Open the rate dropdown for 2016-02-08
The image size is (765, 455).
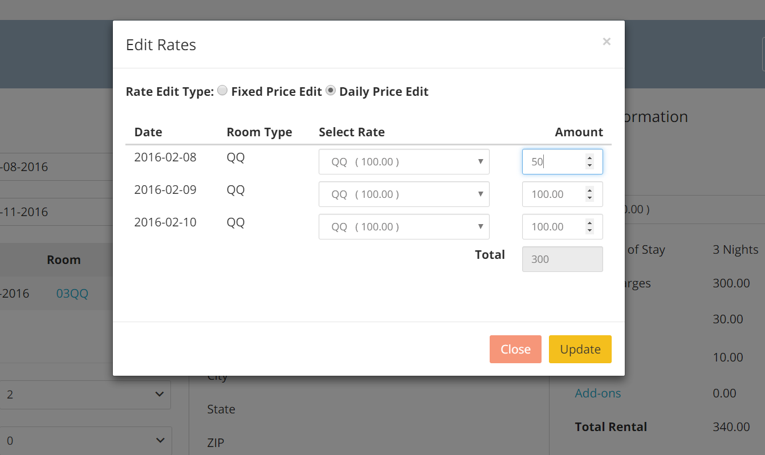(x=404, y=162)
